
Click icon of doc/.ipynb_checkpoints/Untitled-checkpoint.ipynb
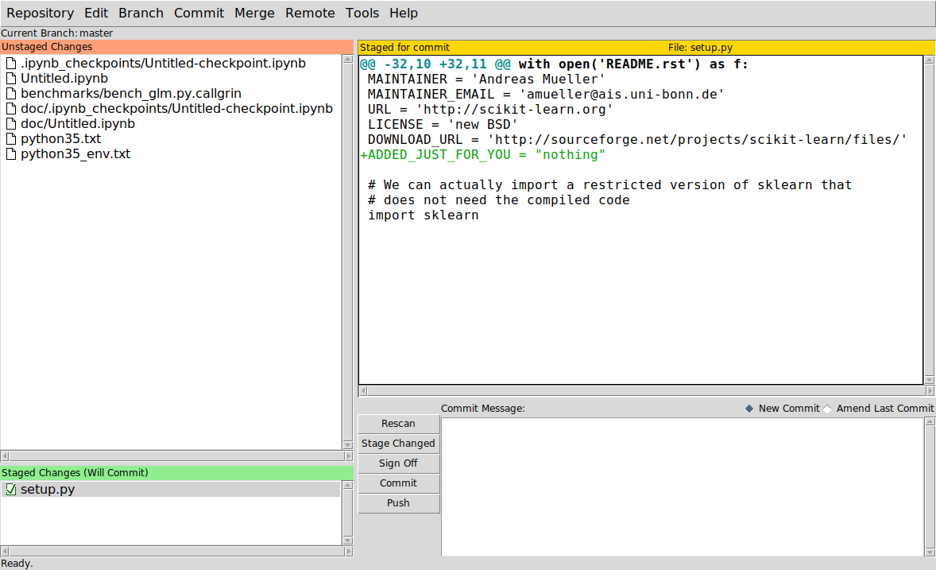[x=11, y=109]
